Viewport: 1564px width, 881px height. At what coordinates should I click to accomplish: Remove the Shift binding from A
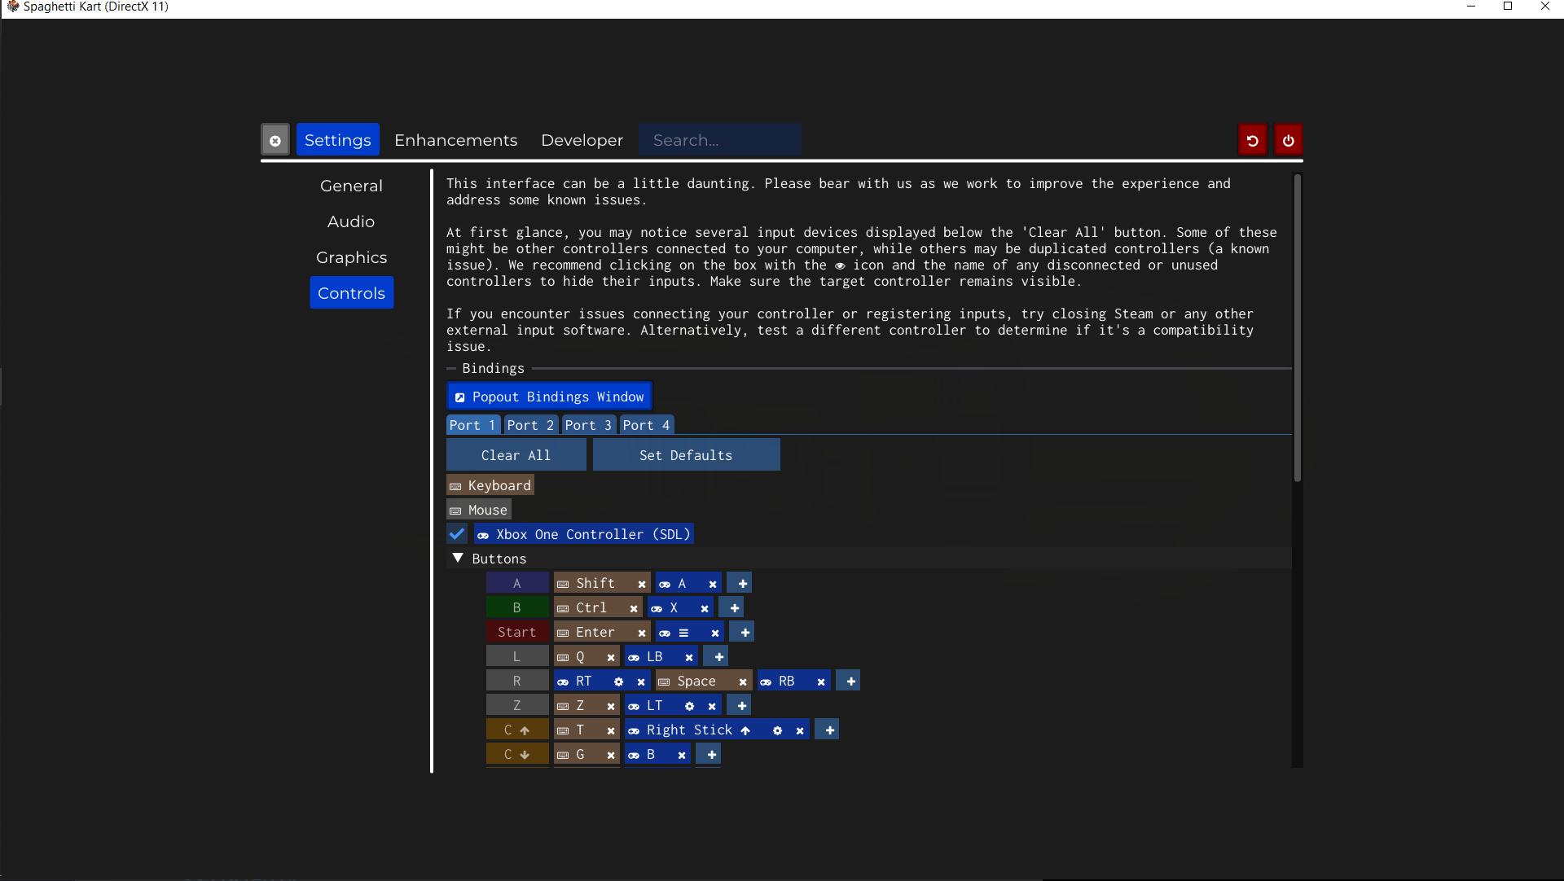[x=642, y=584]
